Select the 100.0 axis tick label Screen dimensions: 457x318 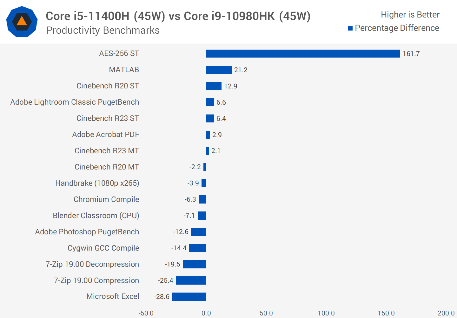pos(326,313)
